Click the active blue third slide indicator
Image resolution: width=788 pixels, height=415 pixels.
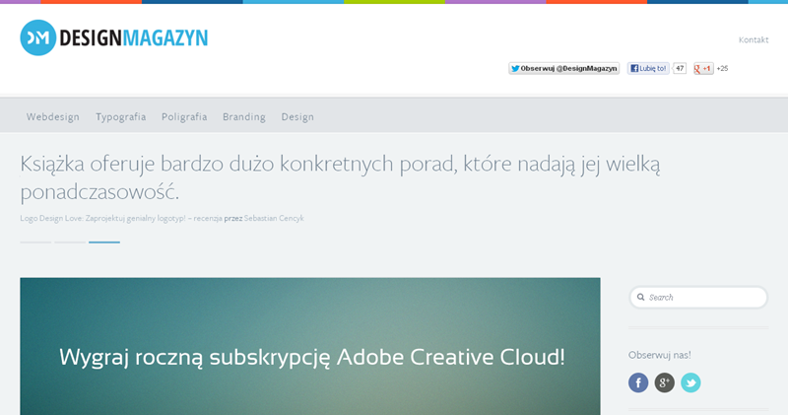pos(104,242)
